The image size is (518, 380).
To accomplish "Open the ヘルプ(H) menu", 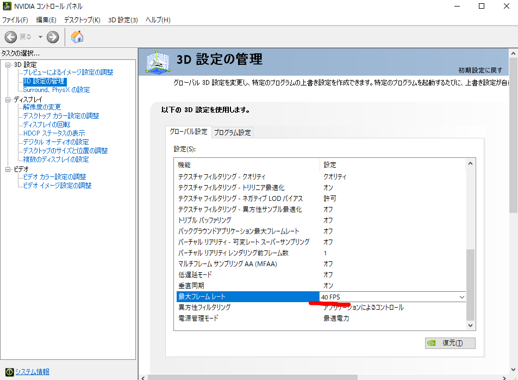I will [x=158, y=20].
